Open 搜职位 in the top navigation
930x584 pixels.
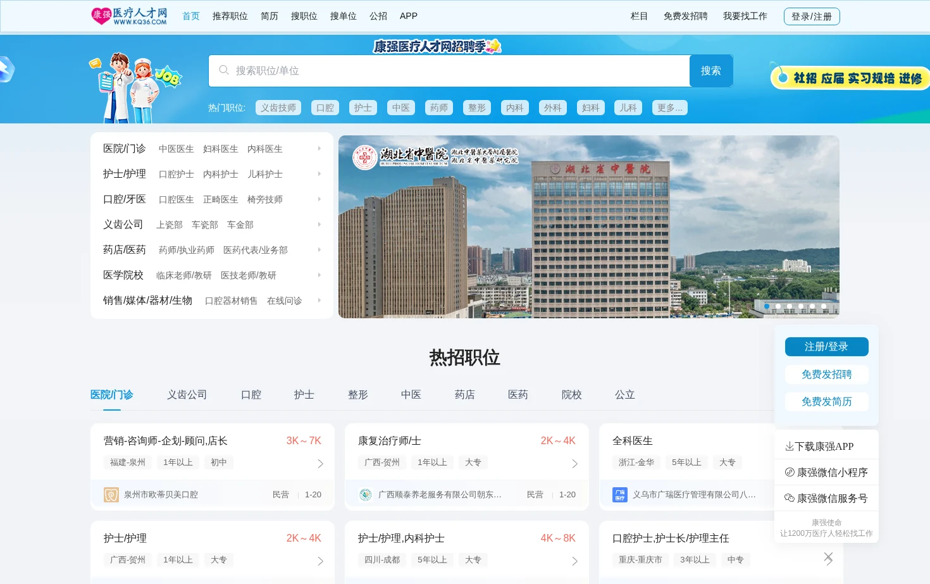[x=304, y=16]
